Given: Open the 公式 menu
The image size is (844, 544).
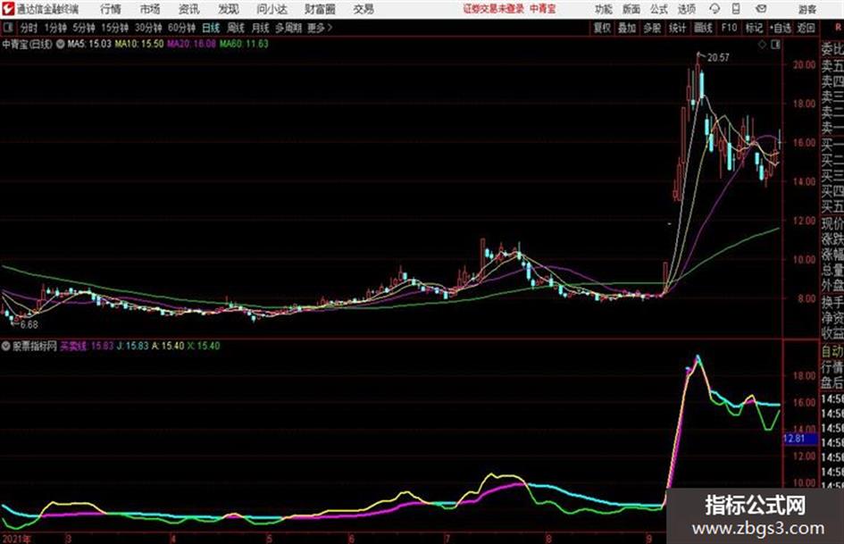Looking at the screenshot, I should (659, 9).
